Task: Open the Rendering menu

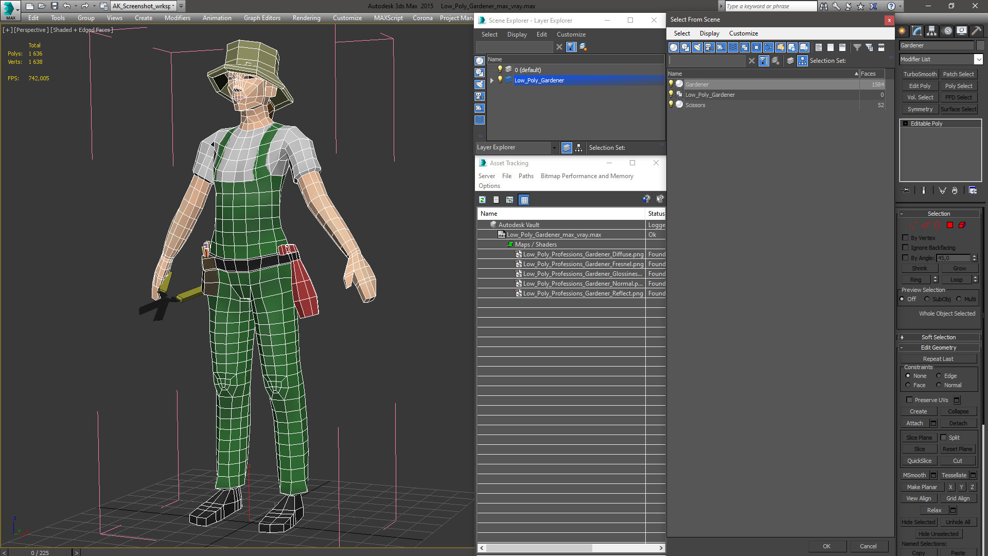Action: (307, 18)
